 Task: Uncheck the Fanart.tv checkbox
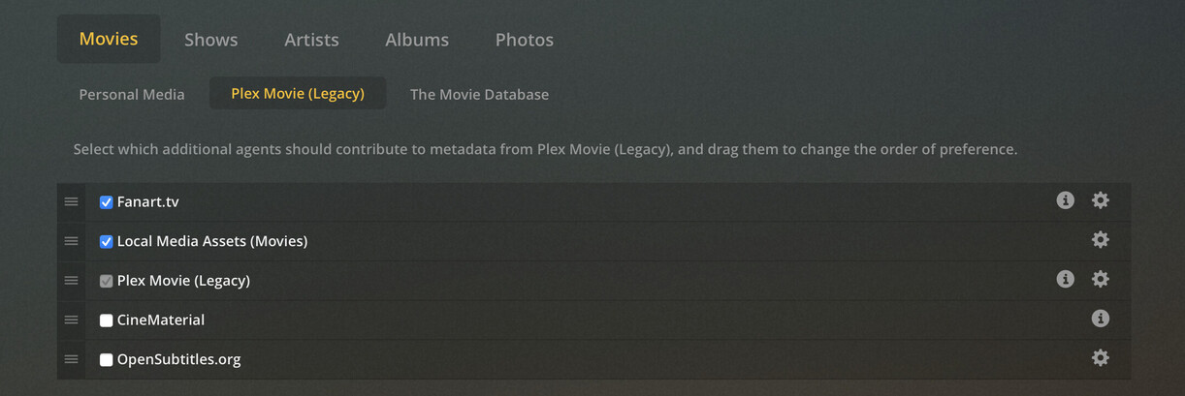click(x=107, y=202)
